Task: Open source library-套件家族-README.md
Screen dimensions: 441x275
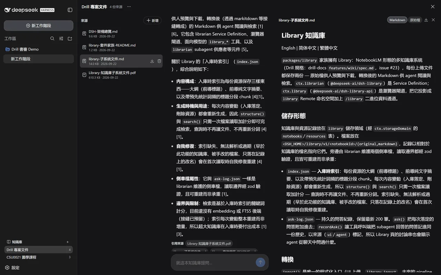Action: (121, 47)
